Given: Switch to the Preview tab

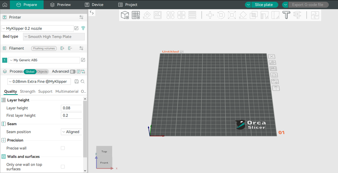Looking at the screenshot, I should [61, 5].
